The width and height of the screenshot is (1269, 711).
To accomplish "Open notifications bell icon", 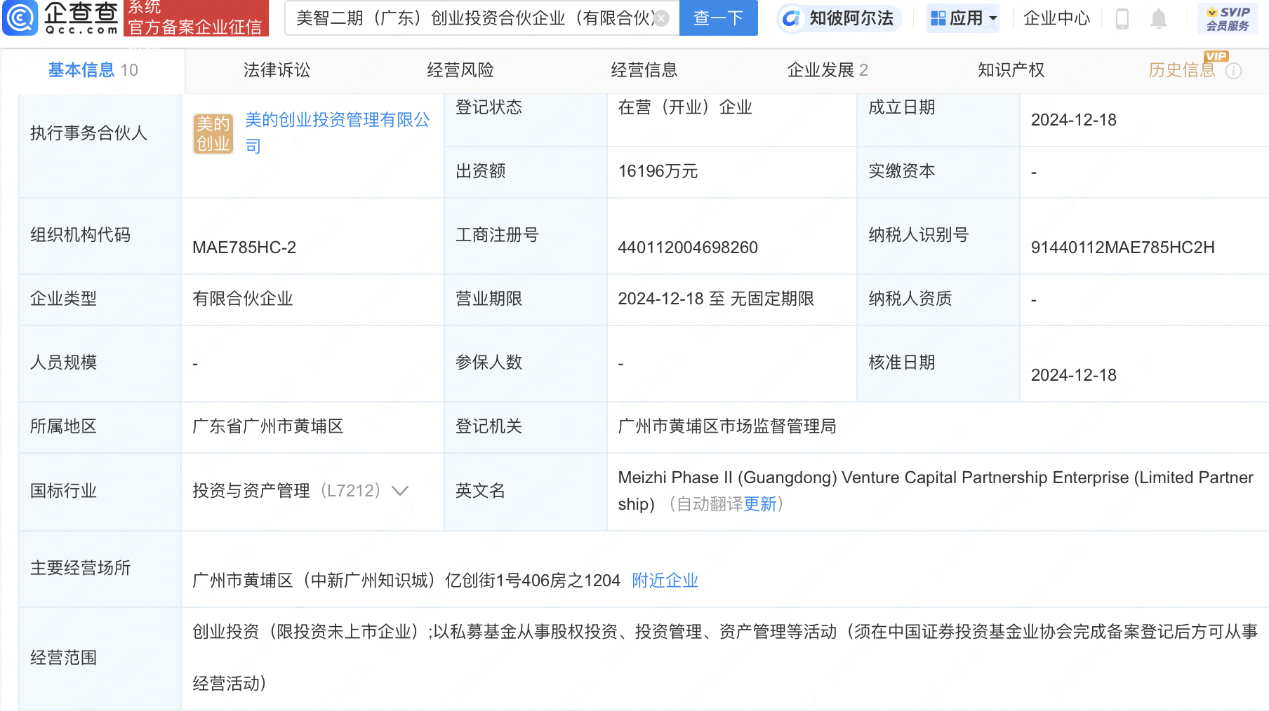I will click(1159, 18).
